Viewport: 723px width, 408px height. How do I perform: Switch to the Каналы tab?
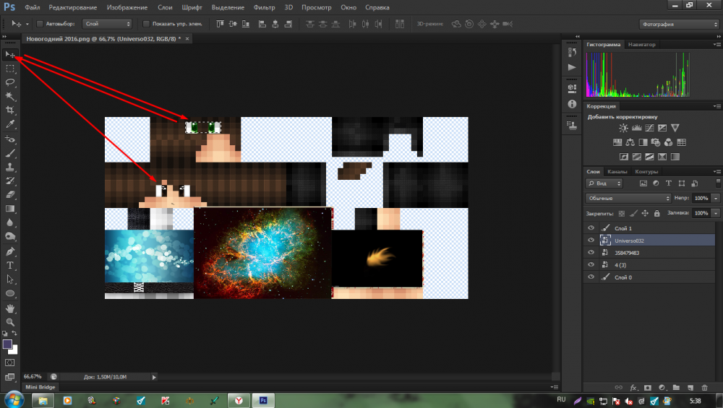click(x=617, y=172)
